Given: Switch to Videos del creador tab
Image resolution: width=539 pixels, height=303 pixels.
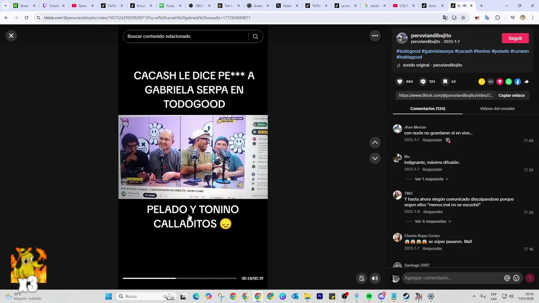Looking at the screenshot, I should pos(497,109).
